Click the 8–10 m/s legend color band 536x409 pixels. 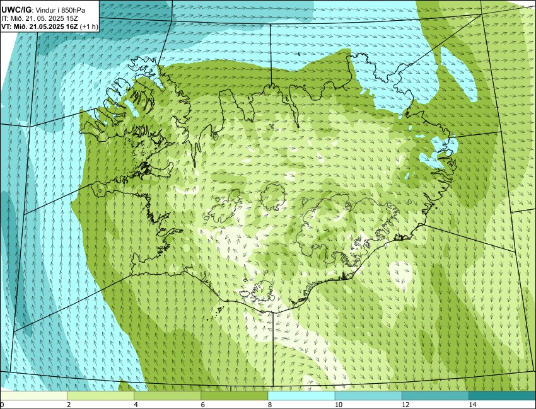(301, 396)
